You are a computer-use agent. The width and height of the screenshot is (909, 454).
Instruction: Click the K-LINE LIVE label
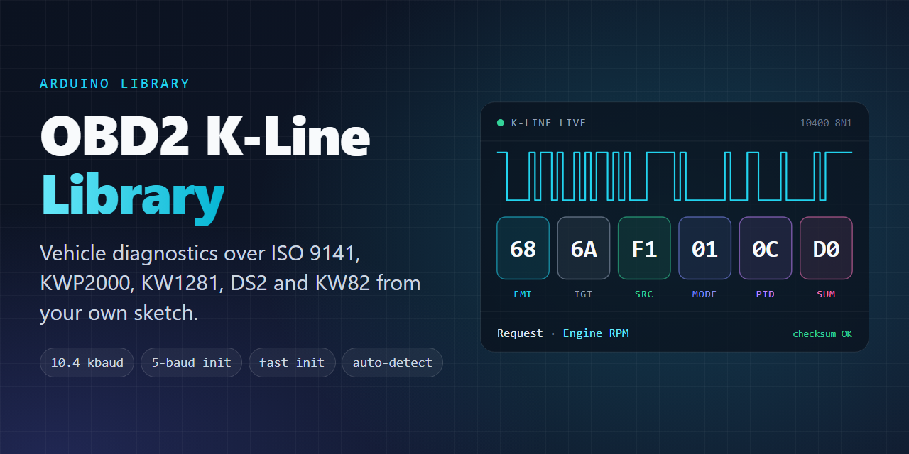(x=549, y=123)
